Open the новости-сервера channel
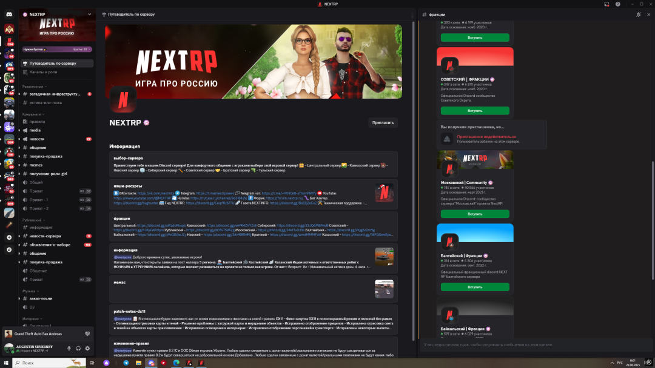 pos(57,236)
